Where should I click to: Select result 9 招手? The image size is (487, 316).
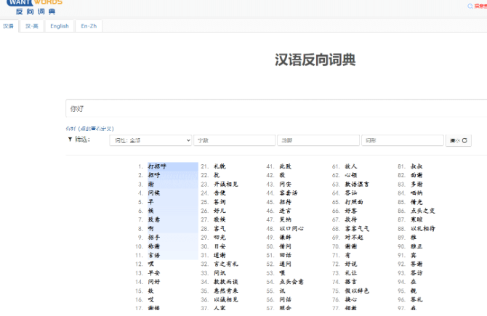coord(154,238)
